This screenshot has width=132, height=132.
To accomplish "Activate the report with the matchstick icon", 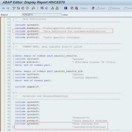I will click(37, 8).
